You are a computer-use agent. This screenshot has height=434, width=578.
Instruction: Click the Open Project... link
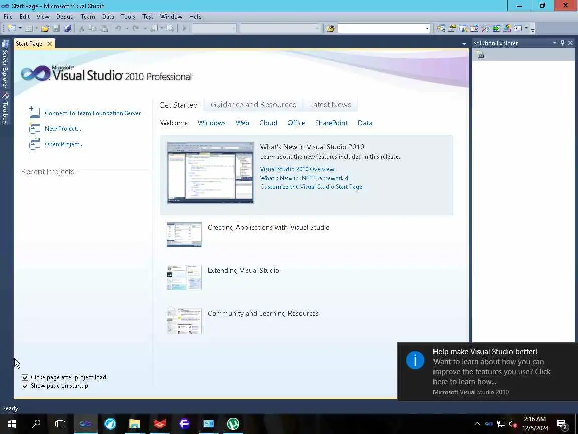[64, 144]
